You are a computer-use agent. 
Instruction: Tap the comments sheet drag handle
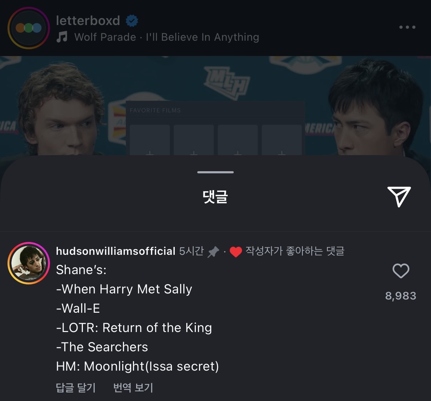click(215, 172)
